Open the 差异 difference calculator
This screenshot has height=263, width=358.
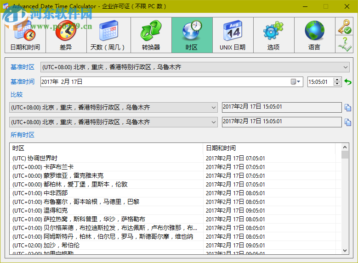click(66, 35)
